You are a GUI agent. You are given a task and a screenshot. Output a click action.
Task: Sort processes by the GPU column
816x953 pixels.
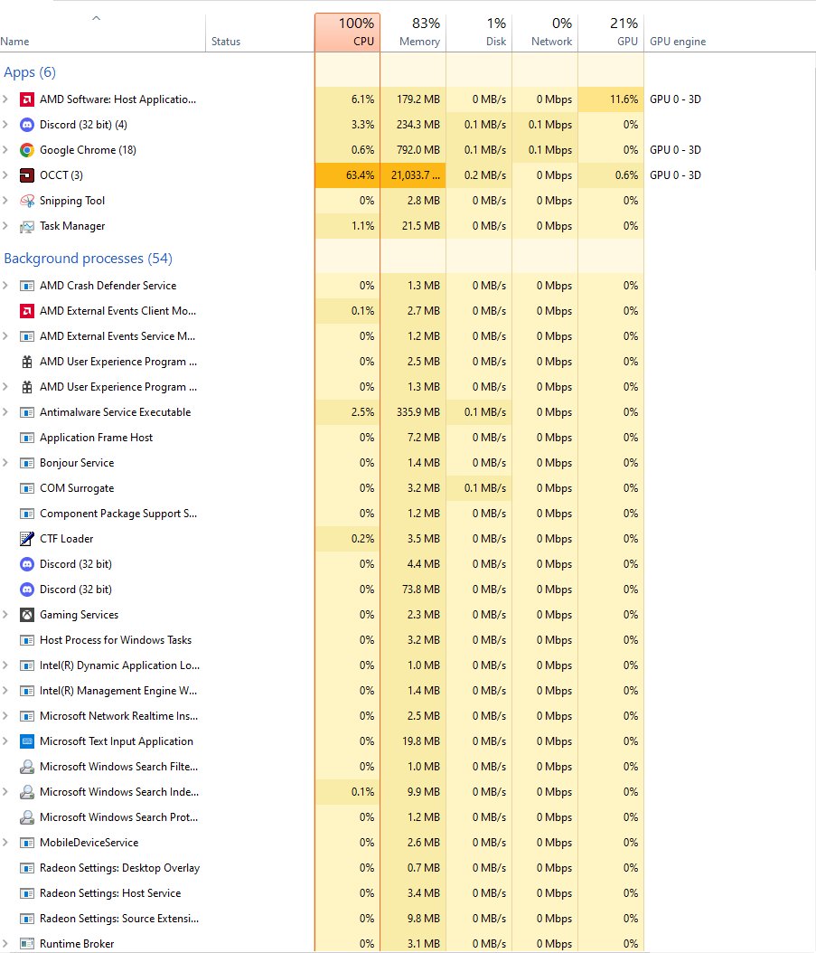tap(611, 33)
